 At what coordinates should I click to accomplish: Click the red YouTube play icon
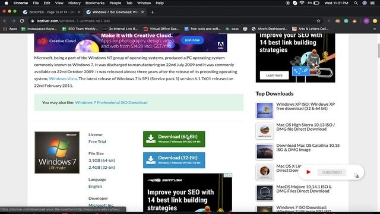click(308, 172)
